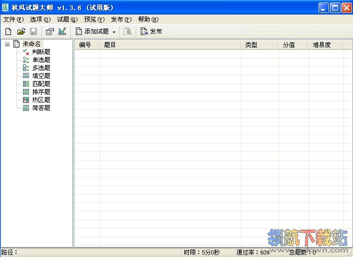The image size is (353, 257).
Task: Click the 热区题 picture icon
Action: (26, 100)
